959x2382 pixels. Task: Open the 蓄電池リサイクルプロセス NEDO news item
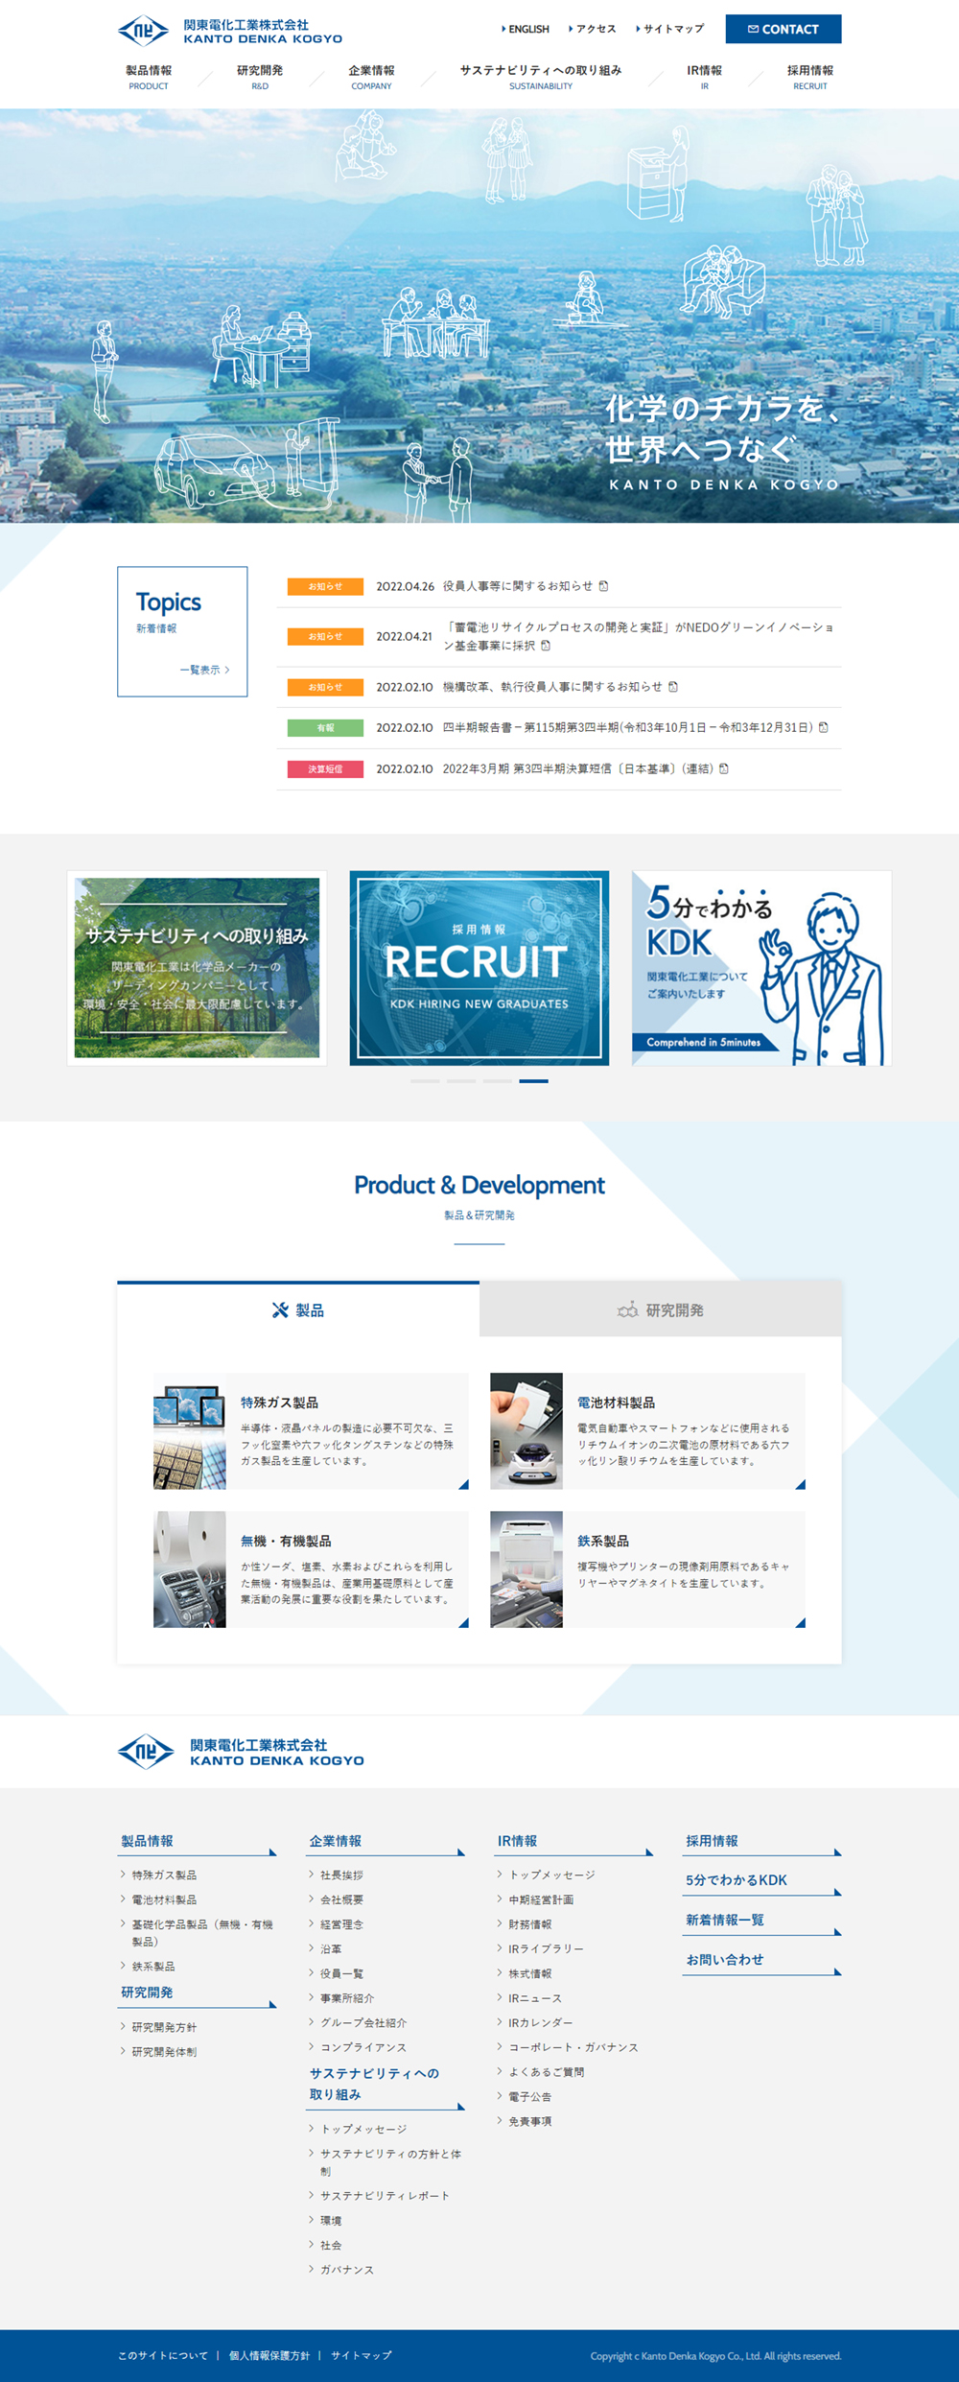click(x=639, y=636)
